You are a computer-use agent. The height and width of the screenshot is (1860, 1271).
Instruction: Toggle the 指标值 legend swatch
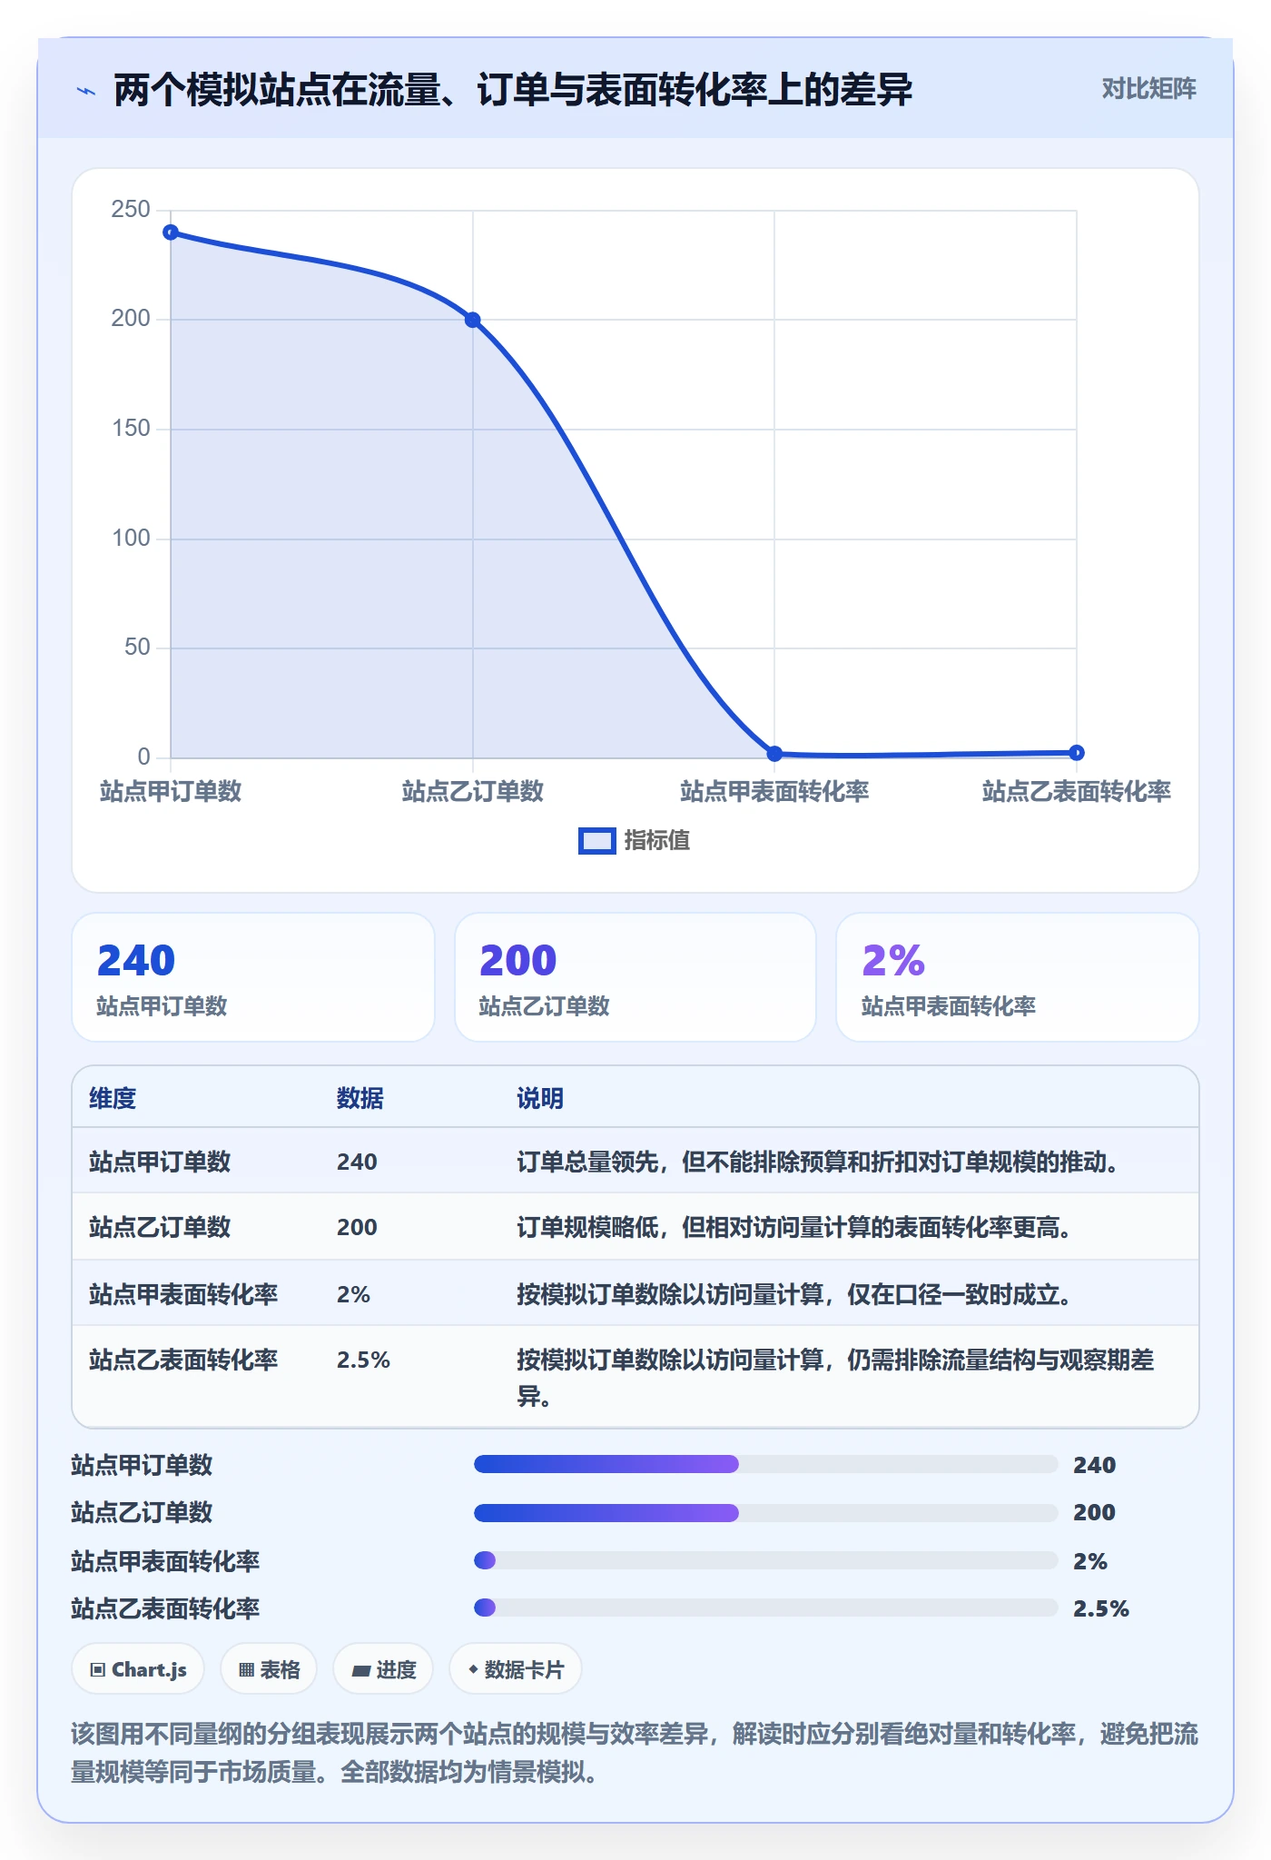pyautogui.click(x=596, y=841)
